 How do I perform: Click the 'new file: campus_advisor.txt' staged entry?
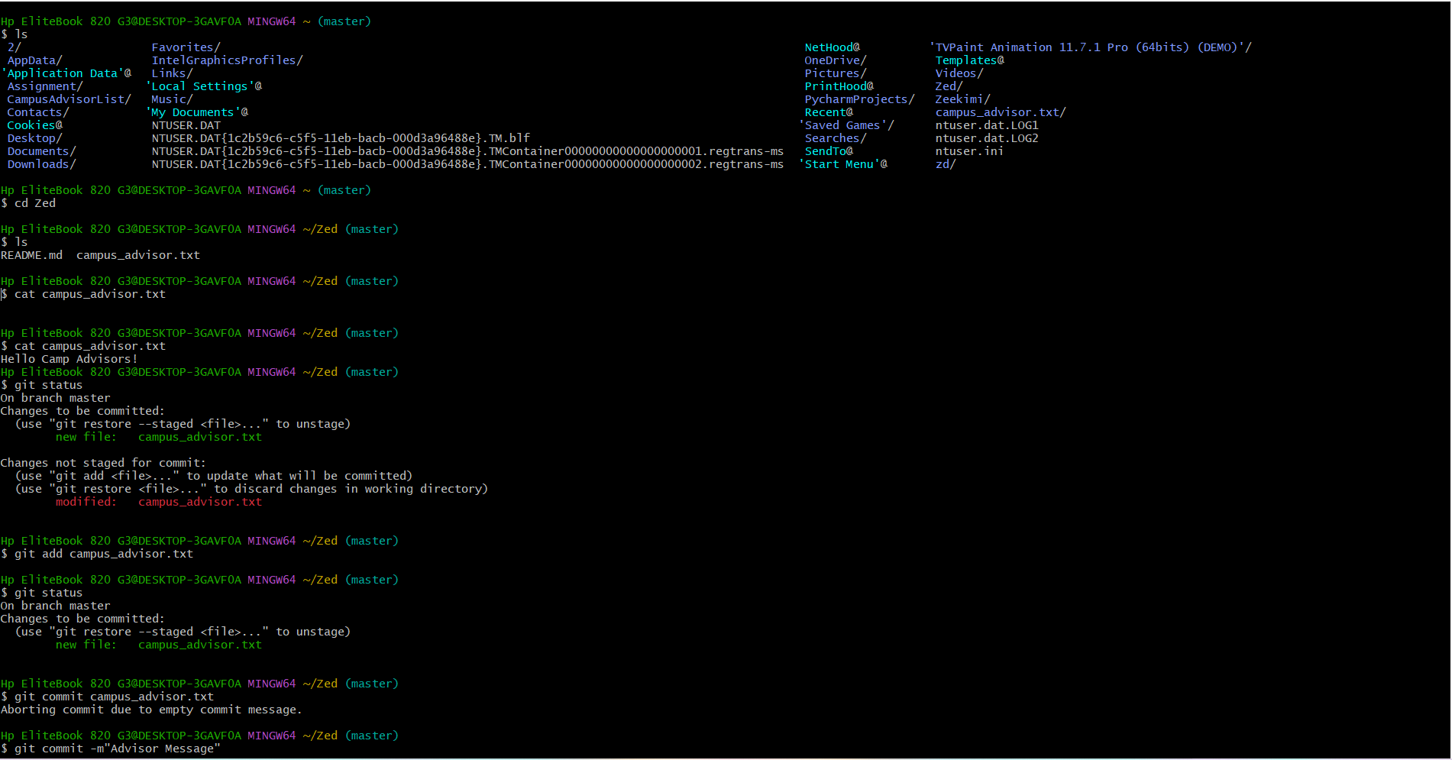coord(159,436)
